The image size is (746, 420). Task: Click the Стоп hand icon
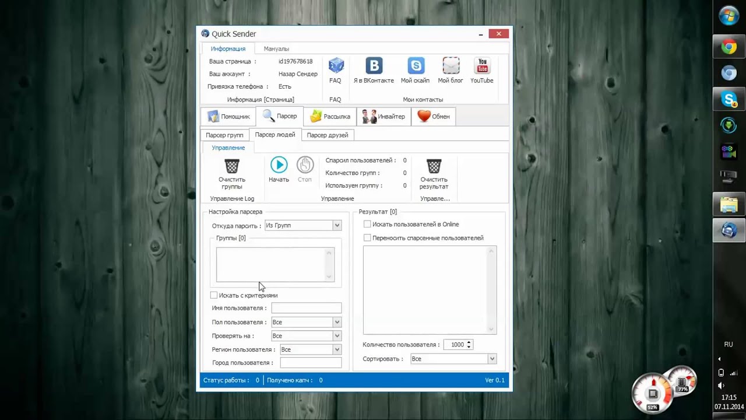click(305, 165)
